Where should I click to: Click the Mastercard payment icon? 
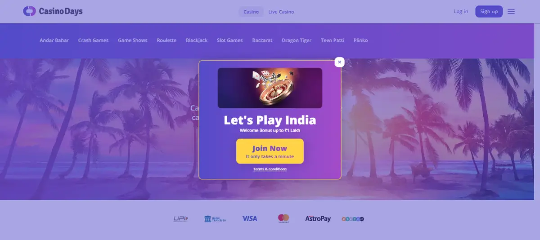pyautogui.click(x=283, y=218)
